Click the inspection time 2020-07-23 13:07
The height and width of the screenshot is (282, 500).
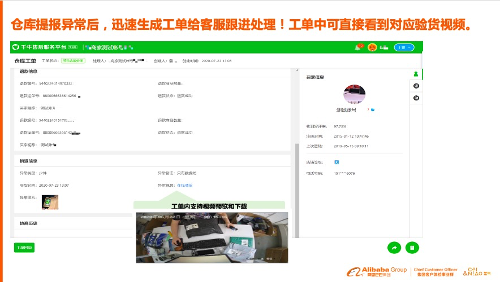(x=54, y=185)
